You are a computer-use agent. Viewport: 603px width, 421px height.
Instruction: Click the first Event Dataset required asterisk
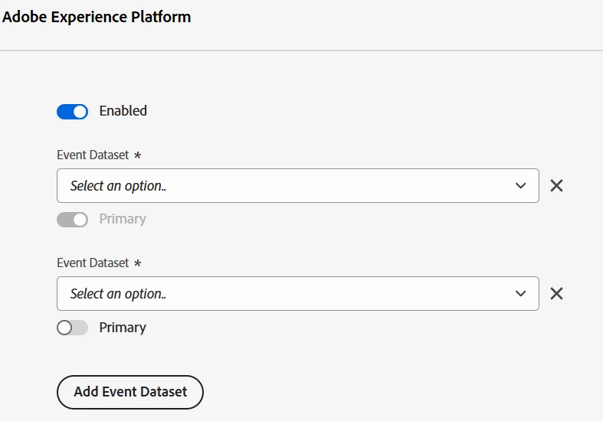[137, 155]
